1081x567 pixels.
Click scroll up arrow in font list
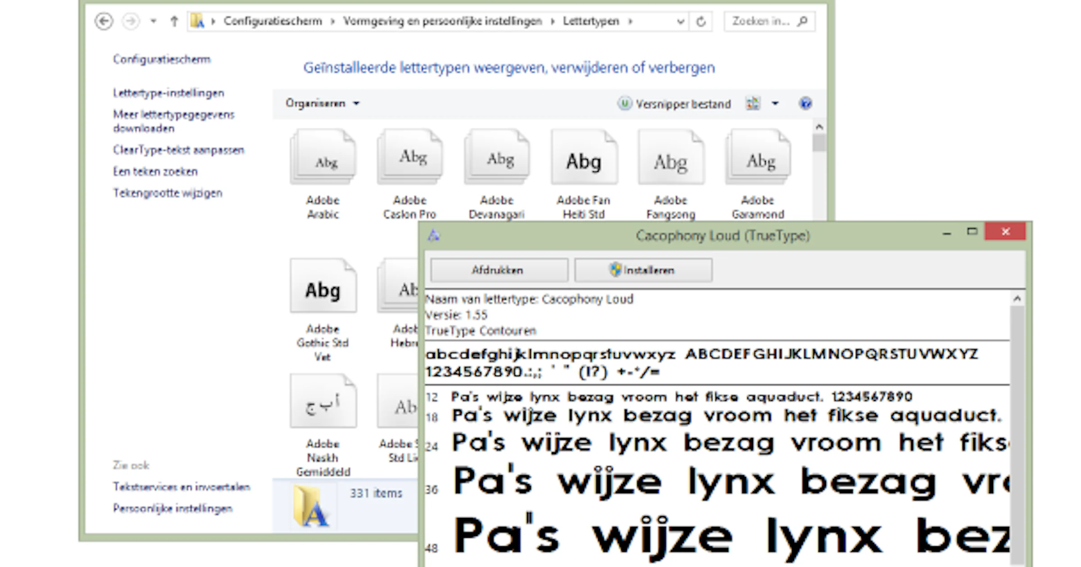tap(819, 127)
